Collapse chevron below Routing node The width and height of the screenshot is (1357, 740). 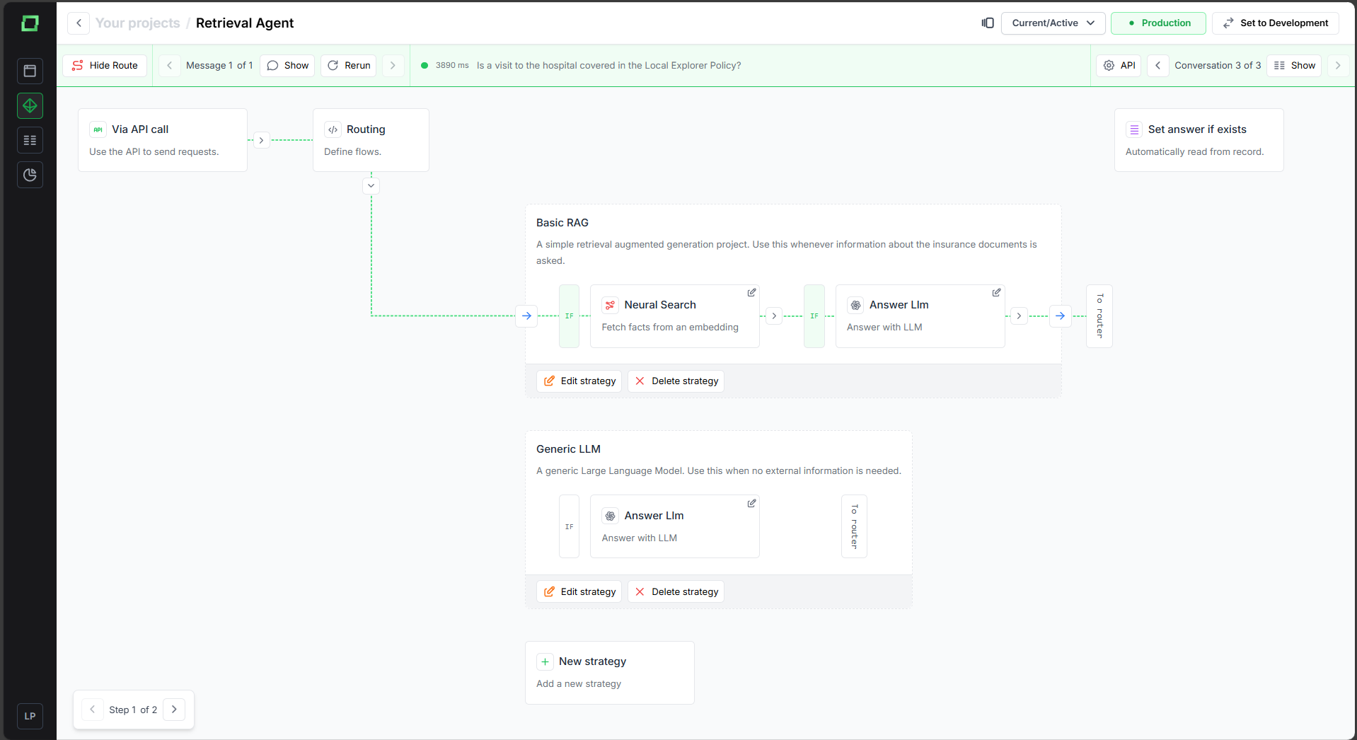tap(371, 185)
